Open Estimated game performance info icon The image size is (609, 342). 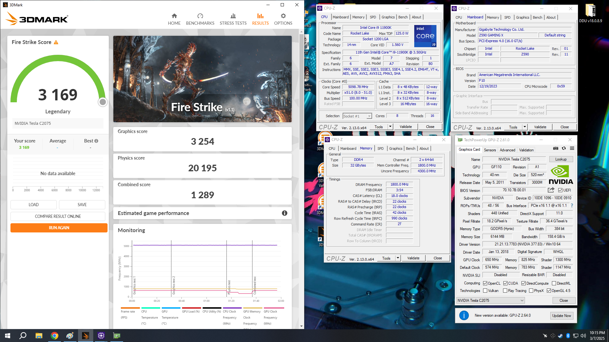[285, 213]
